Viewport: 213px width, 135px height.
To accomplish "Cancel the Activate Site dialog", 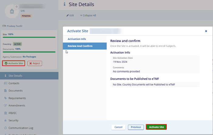I will 118,127.
